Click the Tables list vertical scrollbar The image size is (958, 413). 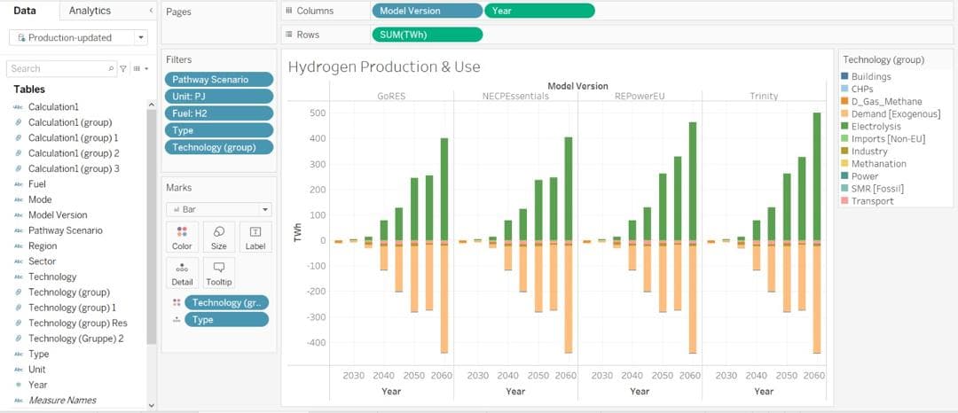click(x=152, y=227)
